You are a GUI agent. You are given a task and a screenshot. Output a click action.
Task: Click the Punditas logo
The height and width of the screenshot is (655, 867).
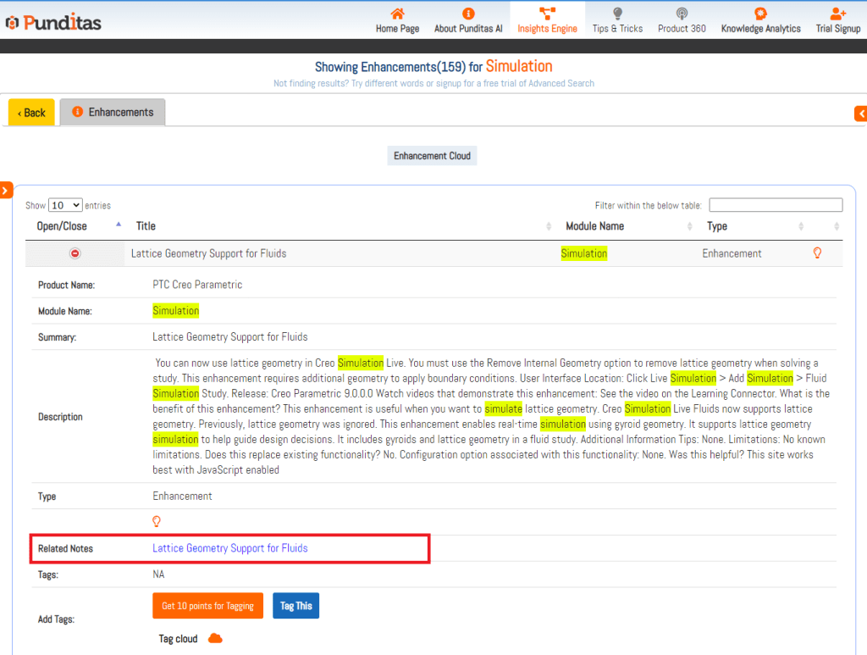(x=52, y=22)
